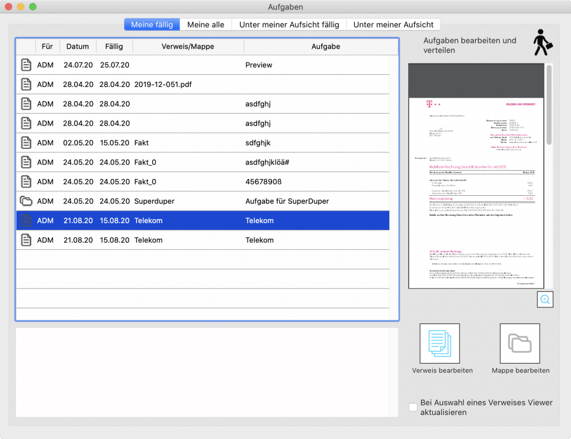This screenshot has height=439, width=571.
Task: Click the magnifier zoom icon below the preview
Action: click(x=545, y=300)
